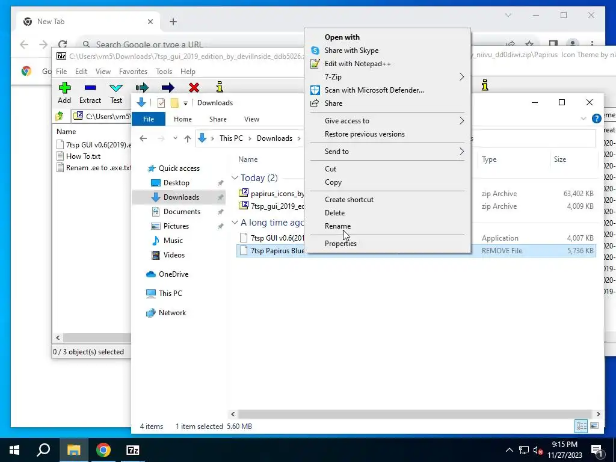Expand the Send to submenu
This screenshot has width=616, height=462.
[x=461, y=151]
